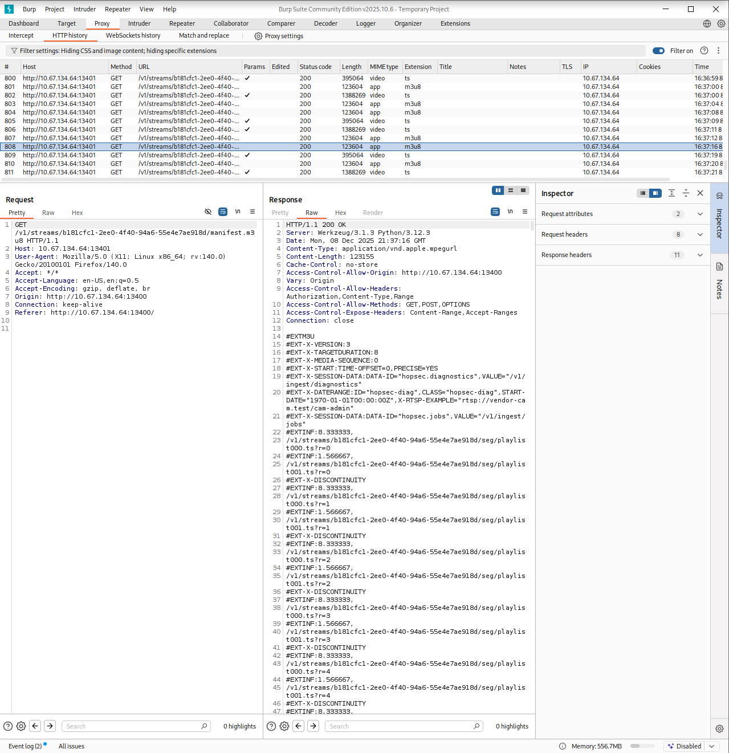The width and height of the screenshot is (729, 753).
Task: Toggle \n display in the Response editor
Action: (510, 211)
